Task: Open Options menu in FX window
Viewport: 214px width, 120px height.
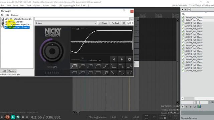Action: [x=15, y=15]
